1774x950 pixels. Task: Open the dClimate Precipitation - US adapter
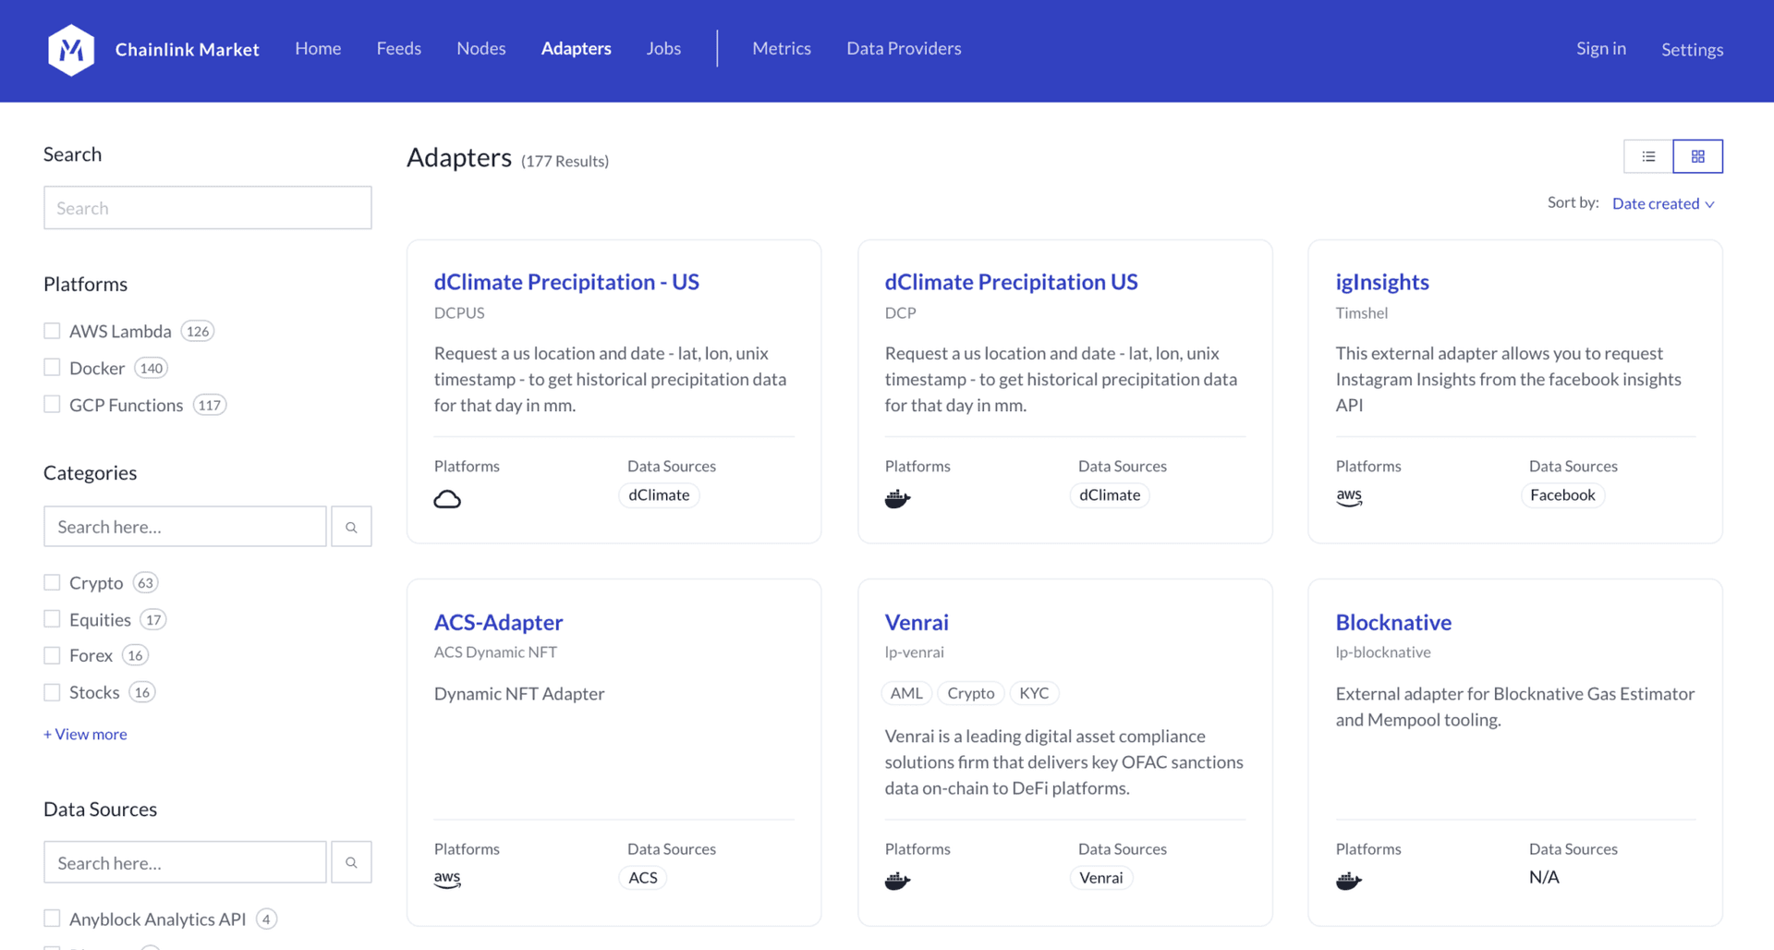click(566, 282)
